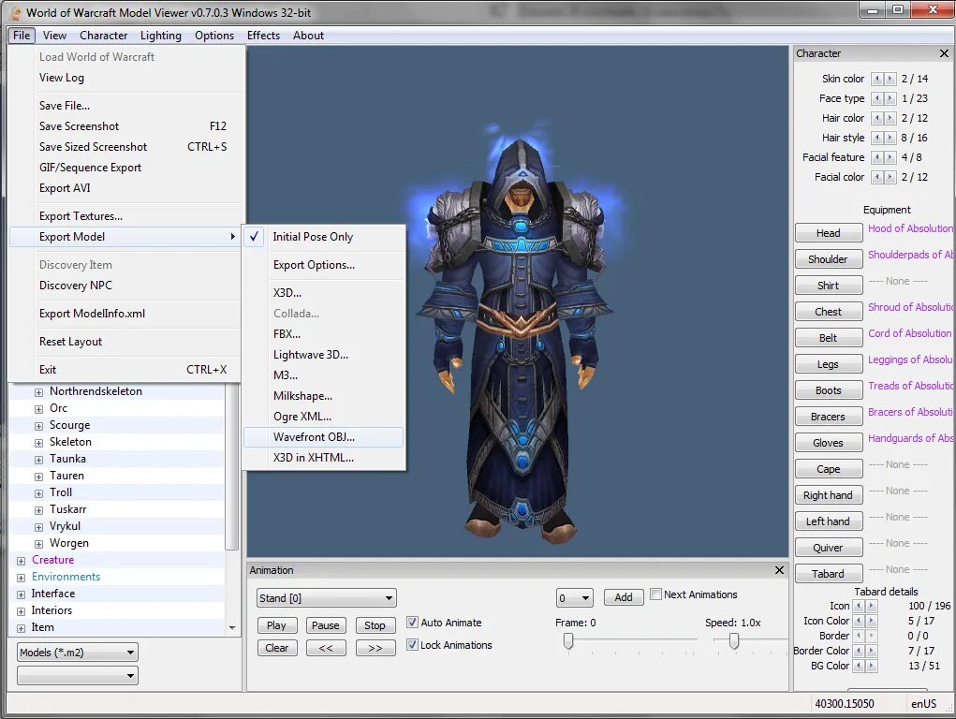The height and width of the screenshot is (719, 956).
Task: Advance Facial color with right arrow
Action: (x=890, y=177)
